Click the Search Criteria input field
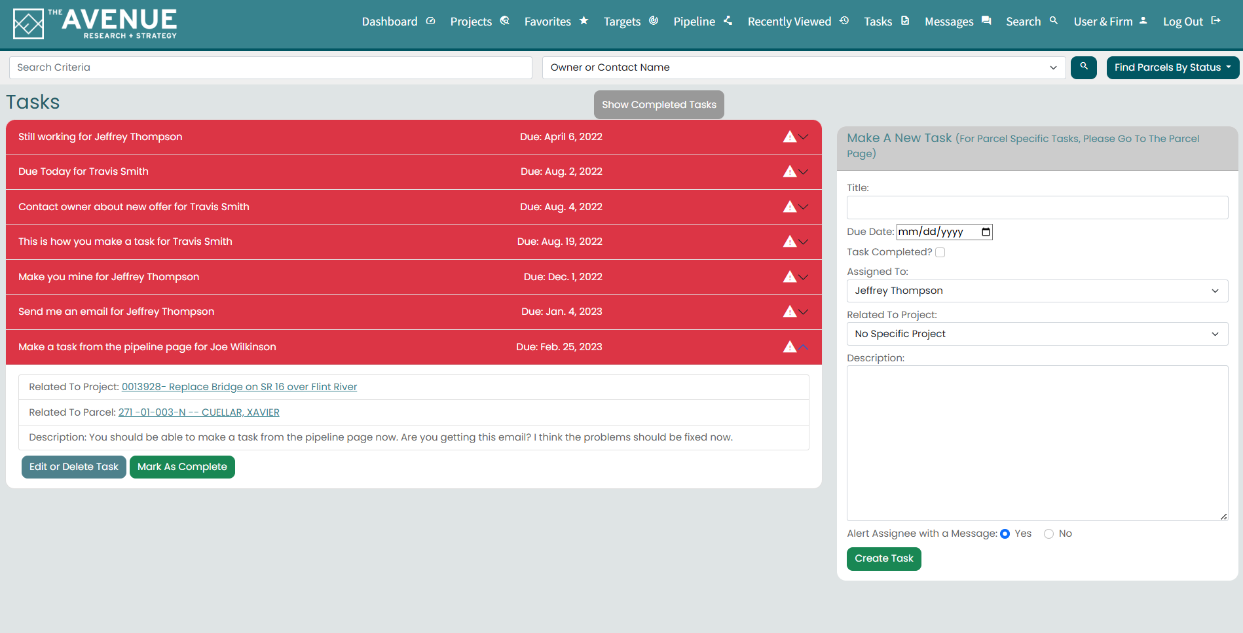 [x=270, y=67]
